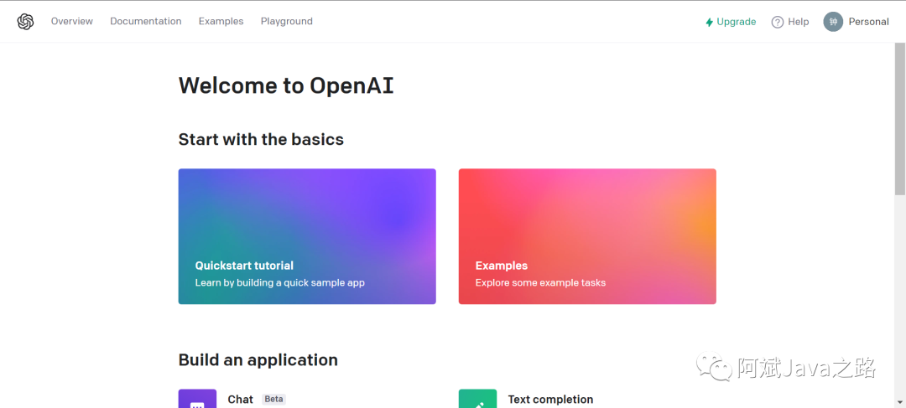The width and height of the screenshot is (906, 408).
Task: Go to the Documentation nav item
Action: click(x=146, y=22)
